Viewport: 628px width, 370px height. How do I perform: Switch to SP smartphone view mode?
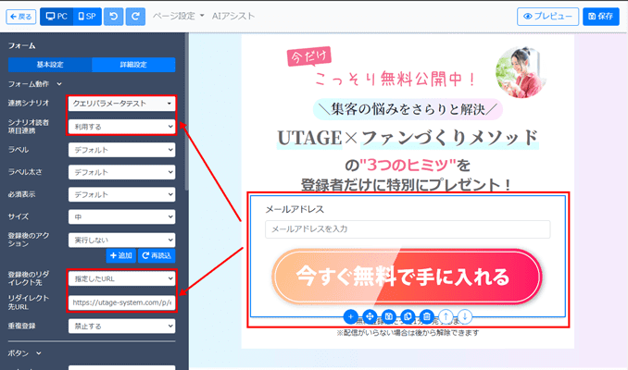(x=87, y=17)
